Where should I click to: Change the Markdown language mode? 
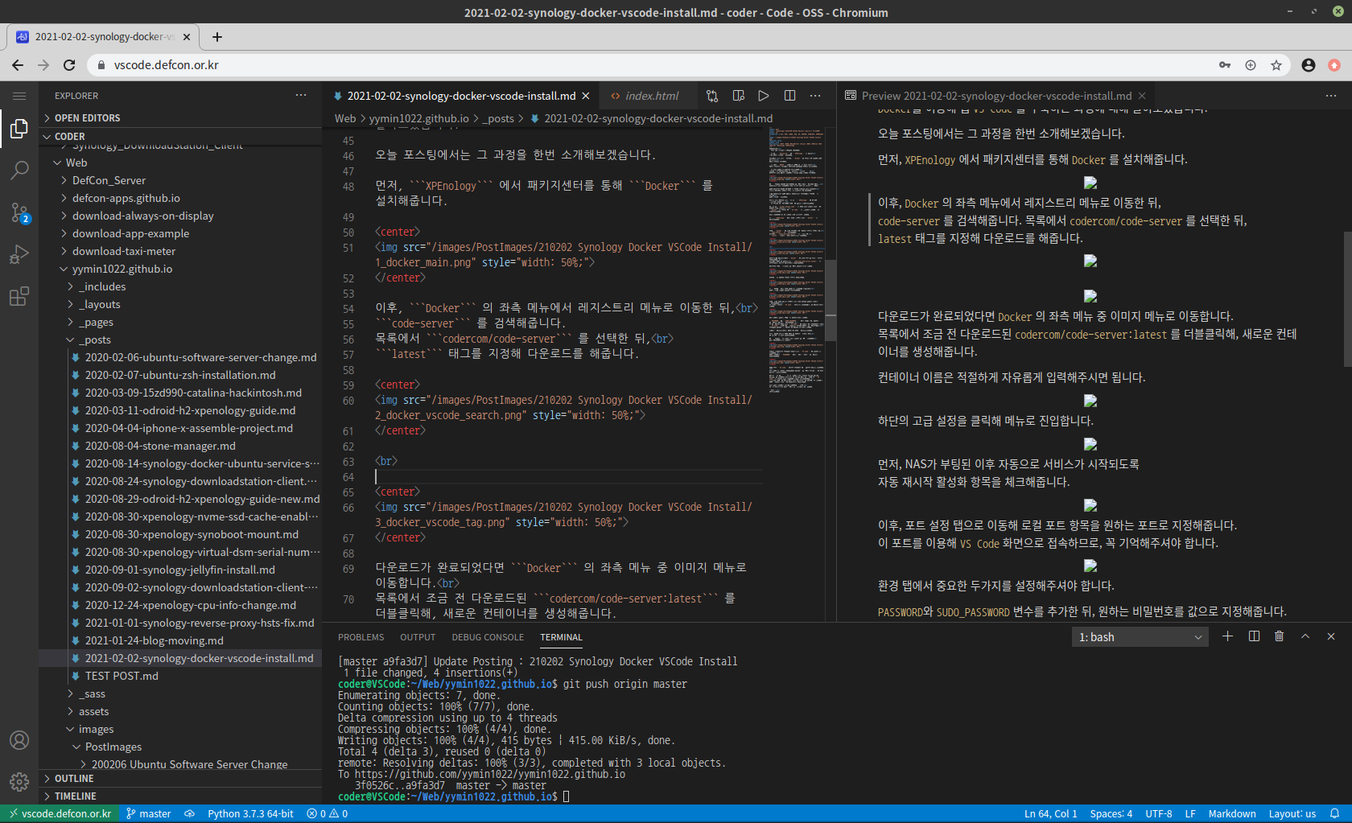tap(1231, 813)
